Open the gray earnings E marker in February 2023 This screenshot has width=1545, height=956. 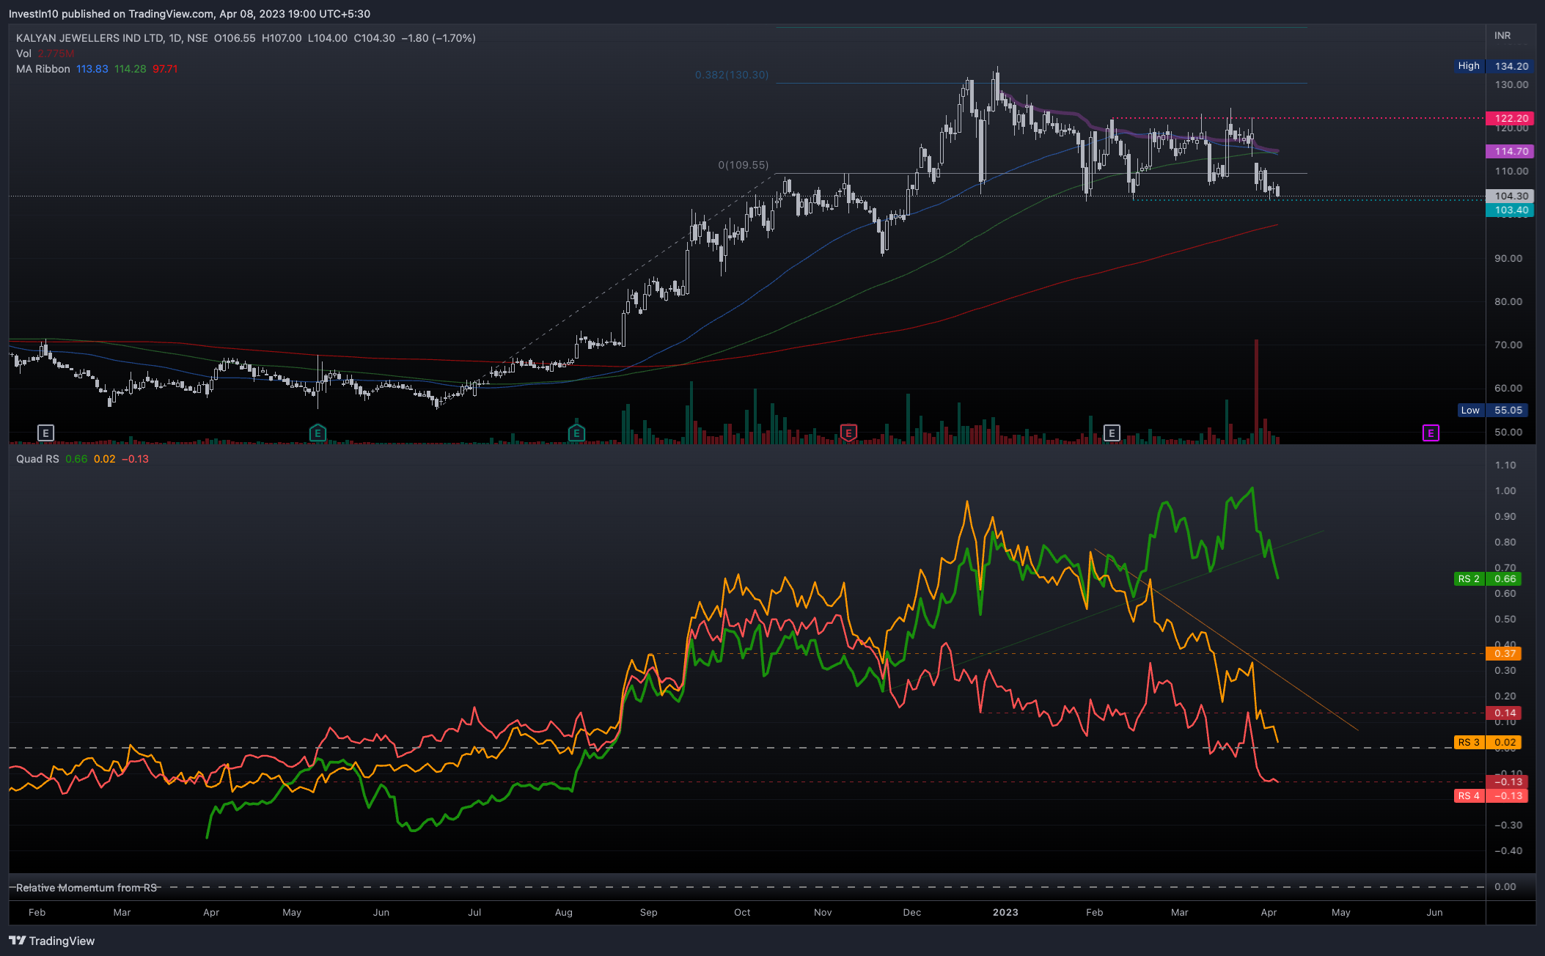1112,433
